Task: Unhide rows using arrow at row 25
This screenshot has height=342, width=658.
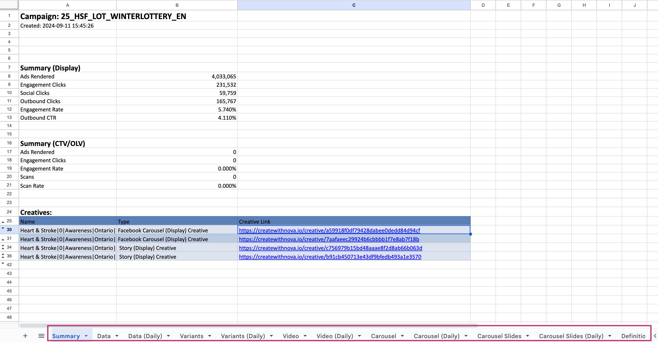Action: tap(3, 222)
